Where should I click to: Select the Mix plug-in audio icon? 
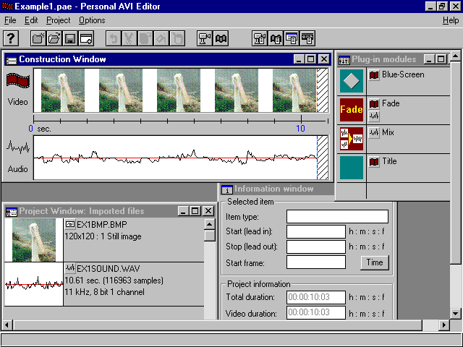point(352,138)
